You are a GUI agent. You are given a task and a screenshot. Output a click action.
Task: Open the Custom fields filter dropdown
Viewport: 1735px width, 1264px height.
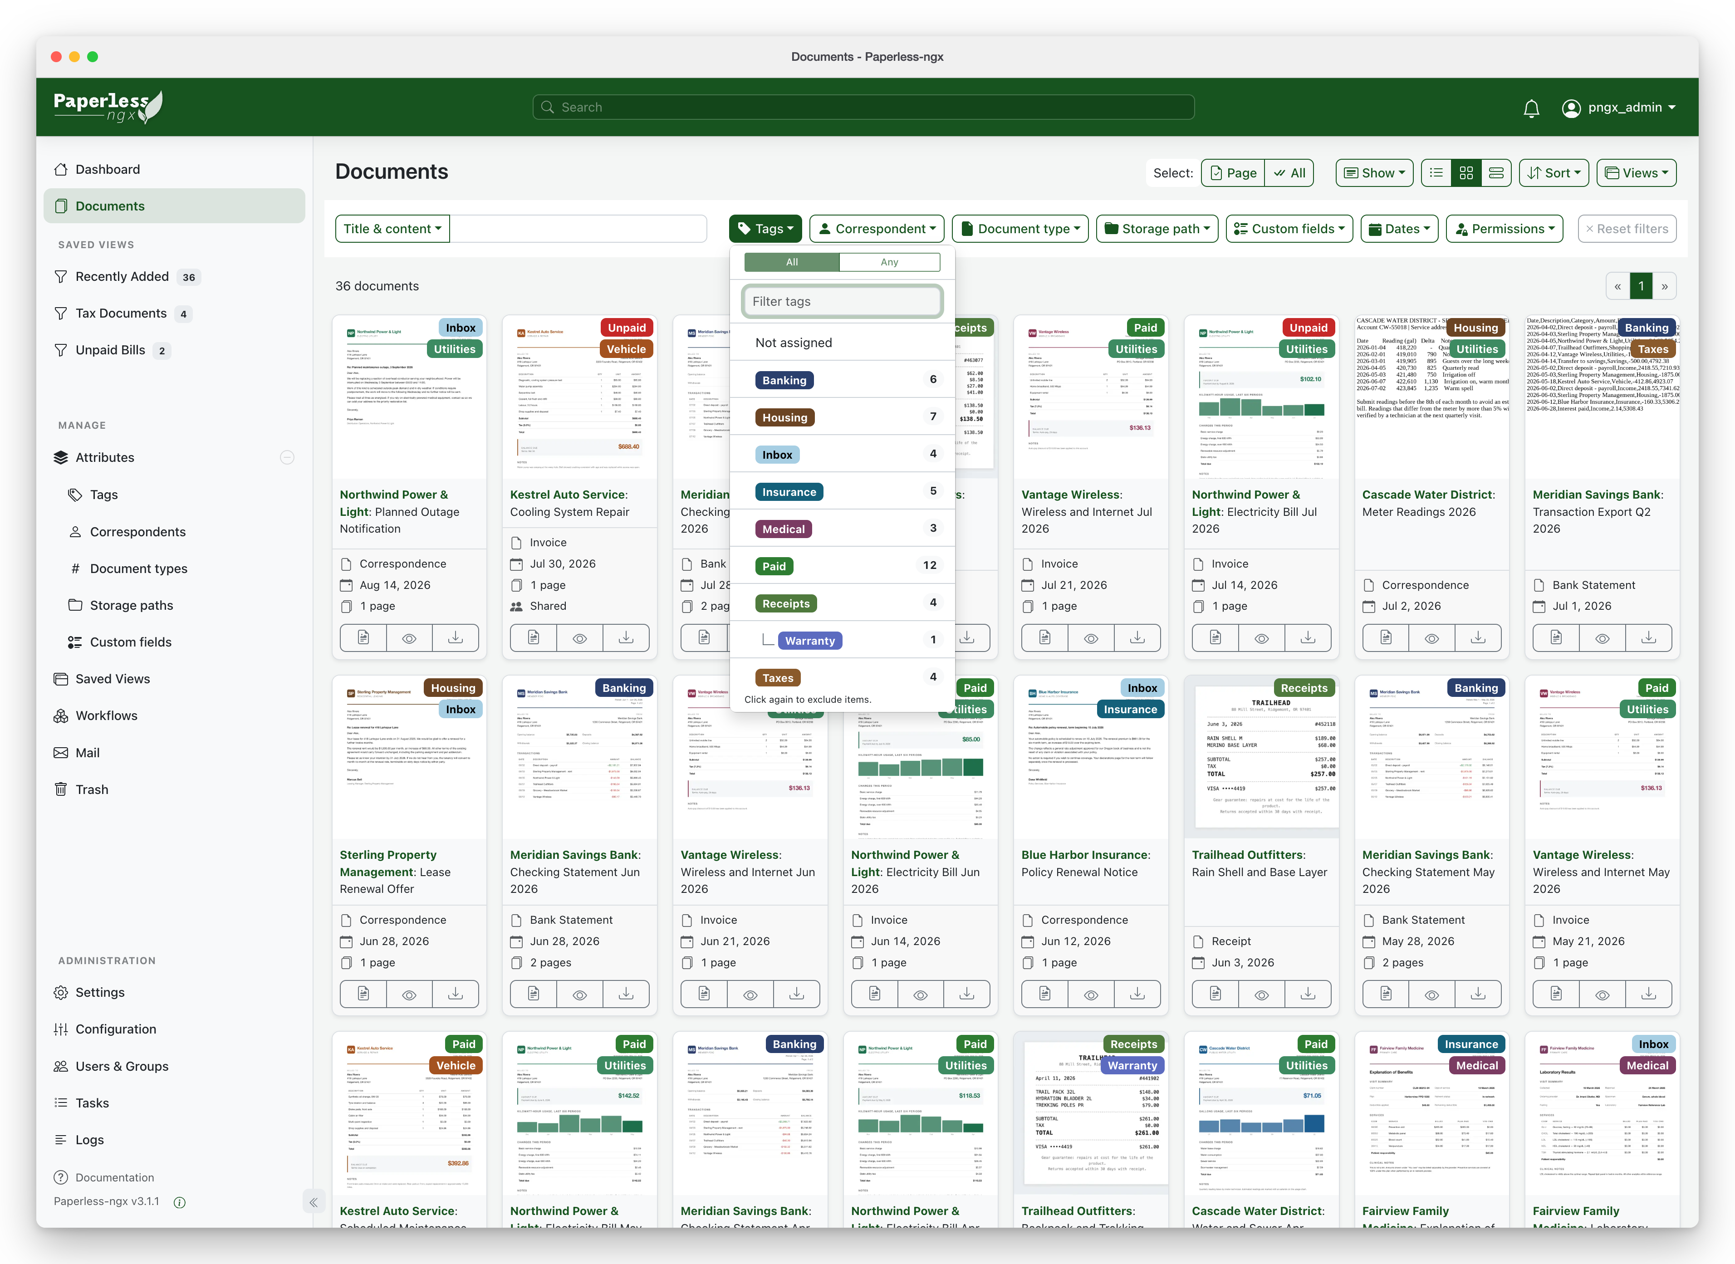[x=1289, y=229]
